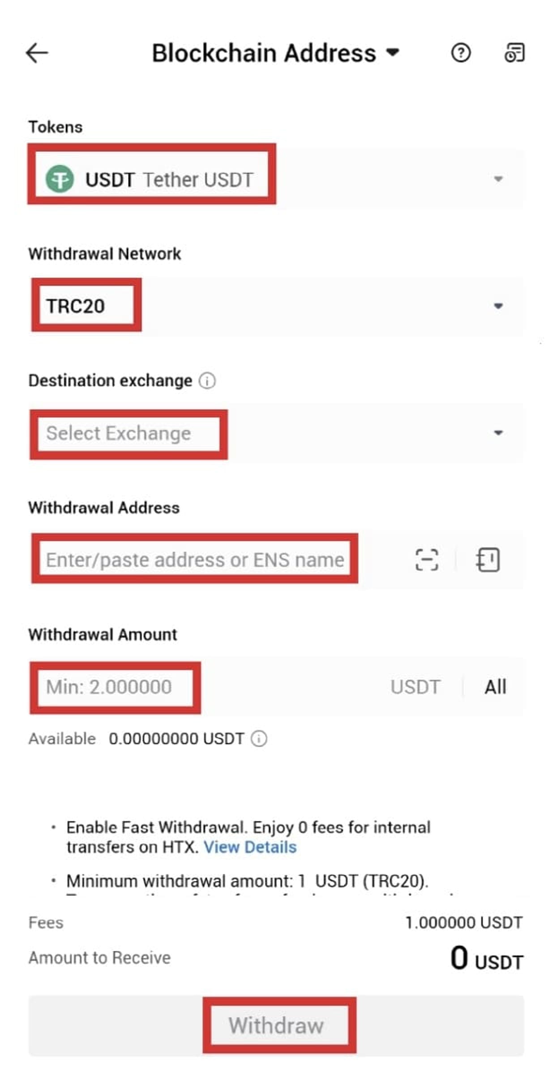The width and height of the screenshot is (548, 1078).
Task: Tap the scan QR code icon
Action: pyautogui.click(x=426, y=560)
